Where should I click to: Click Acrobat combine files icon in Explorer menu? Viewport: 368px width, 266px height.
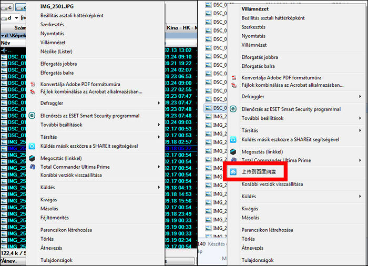(x=234, y=85)
